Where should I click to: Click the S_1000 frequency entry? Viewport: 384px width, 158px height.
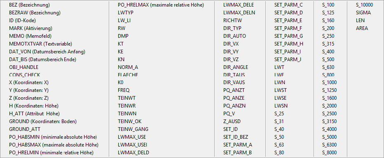(329, 82)
